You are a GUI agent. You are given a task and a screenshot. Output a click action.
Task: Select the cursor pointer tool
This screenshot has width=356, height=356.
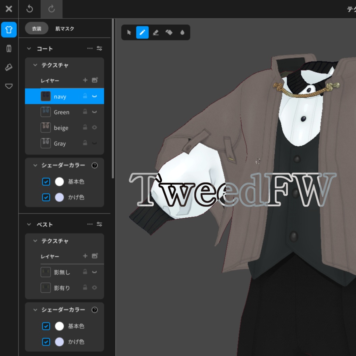tap(129, 32)
